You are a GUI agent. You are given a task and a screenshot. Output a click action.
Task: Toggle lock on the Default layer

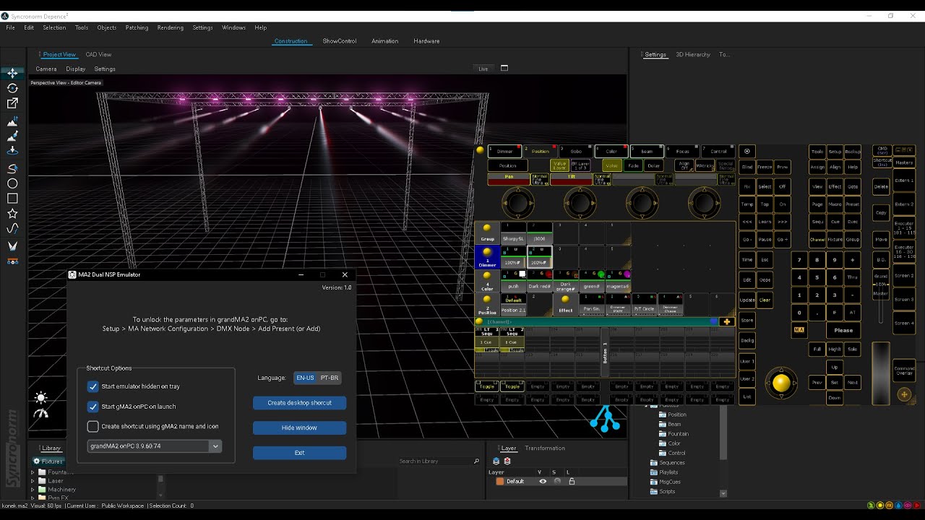click(x=572, y=482)
